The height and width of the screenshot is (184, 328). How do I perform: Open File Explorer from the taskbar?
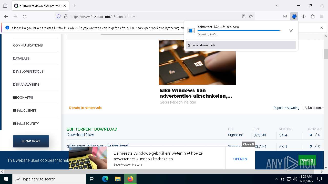118,179
